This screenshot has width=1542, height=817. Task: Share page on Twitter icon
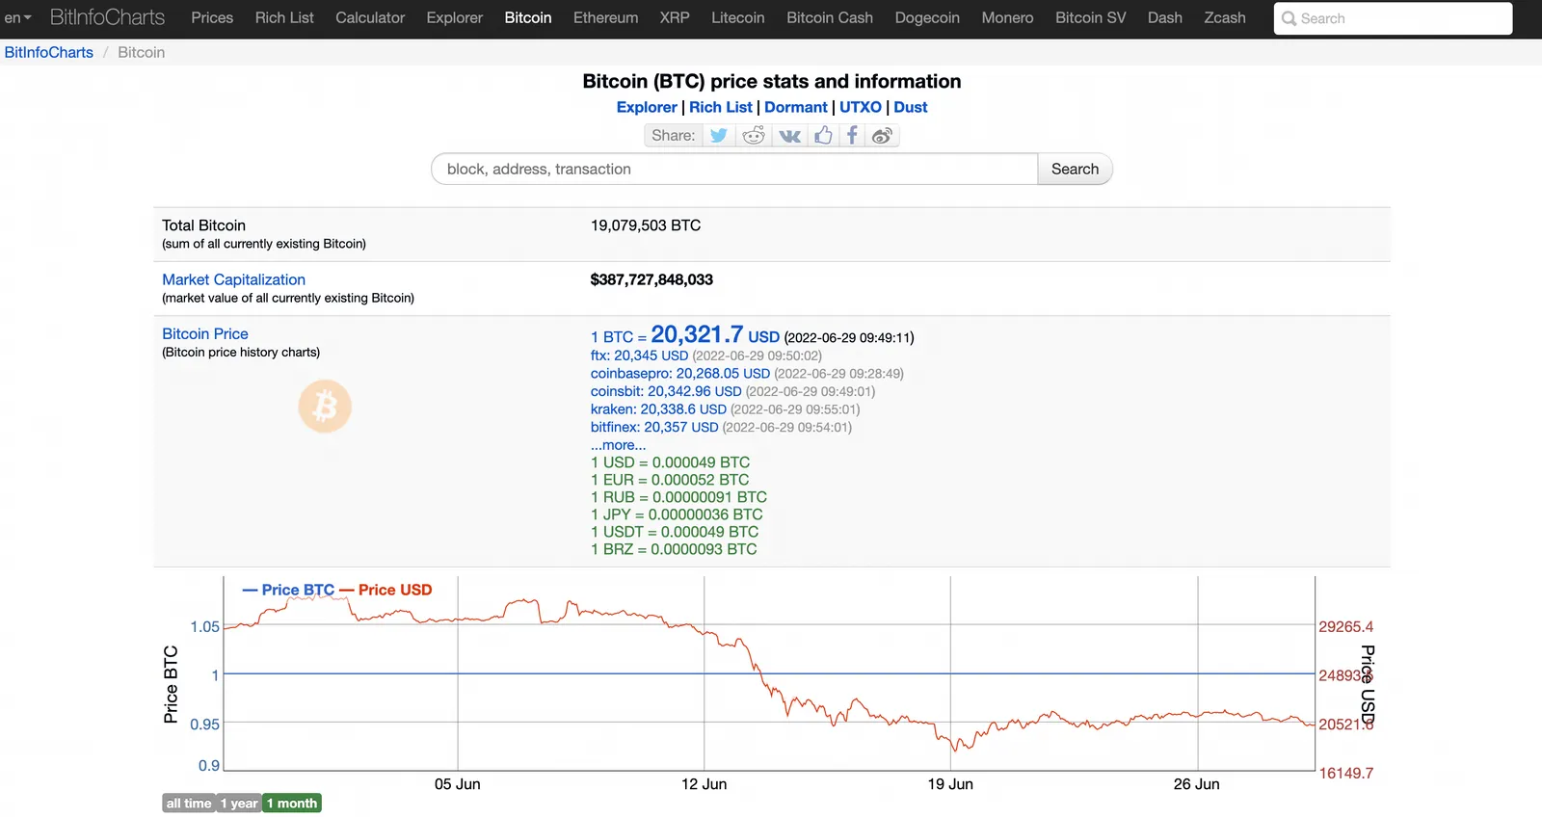719,136
